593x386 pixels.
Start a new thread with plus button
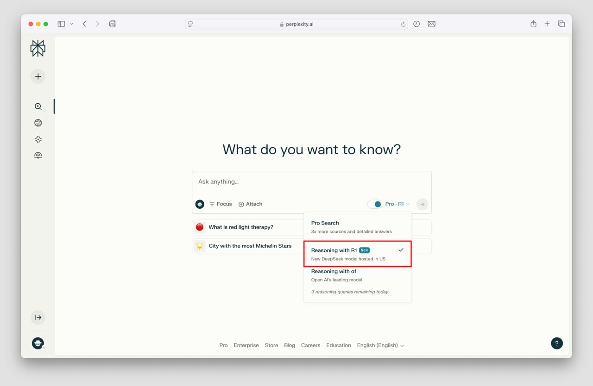[38, 76]
